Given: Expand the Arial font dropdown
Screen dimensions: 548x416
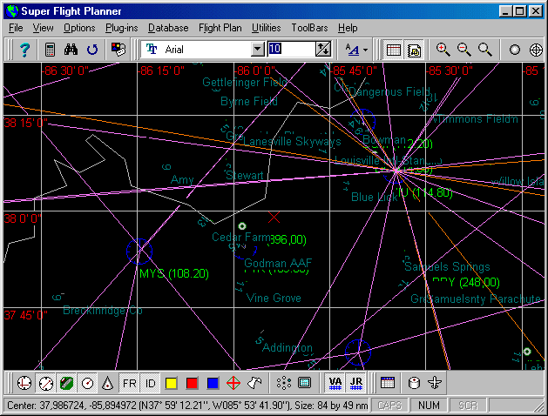Looking at the screenshot, I should (257, 50).
